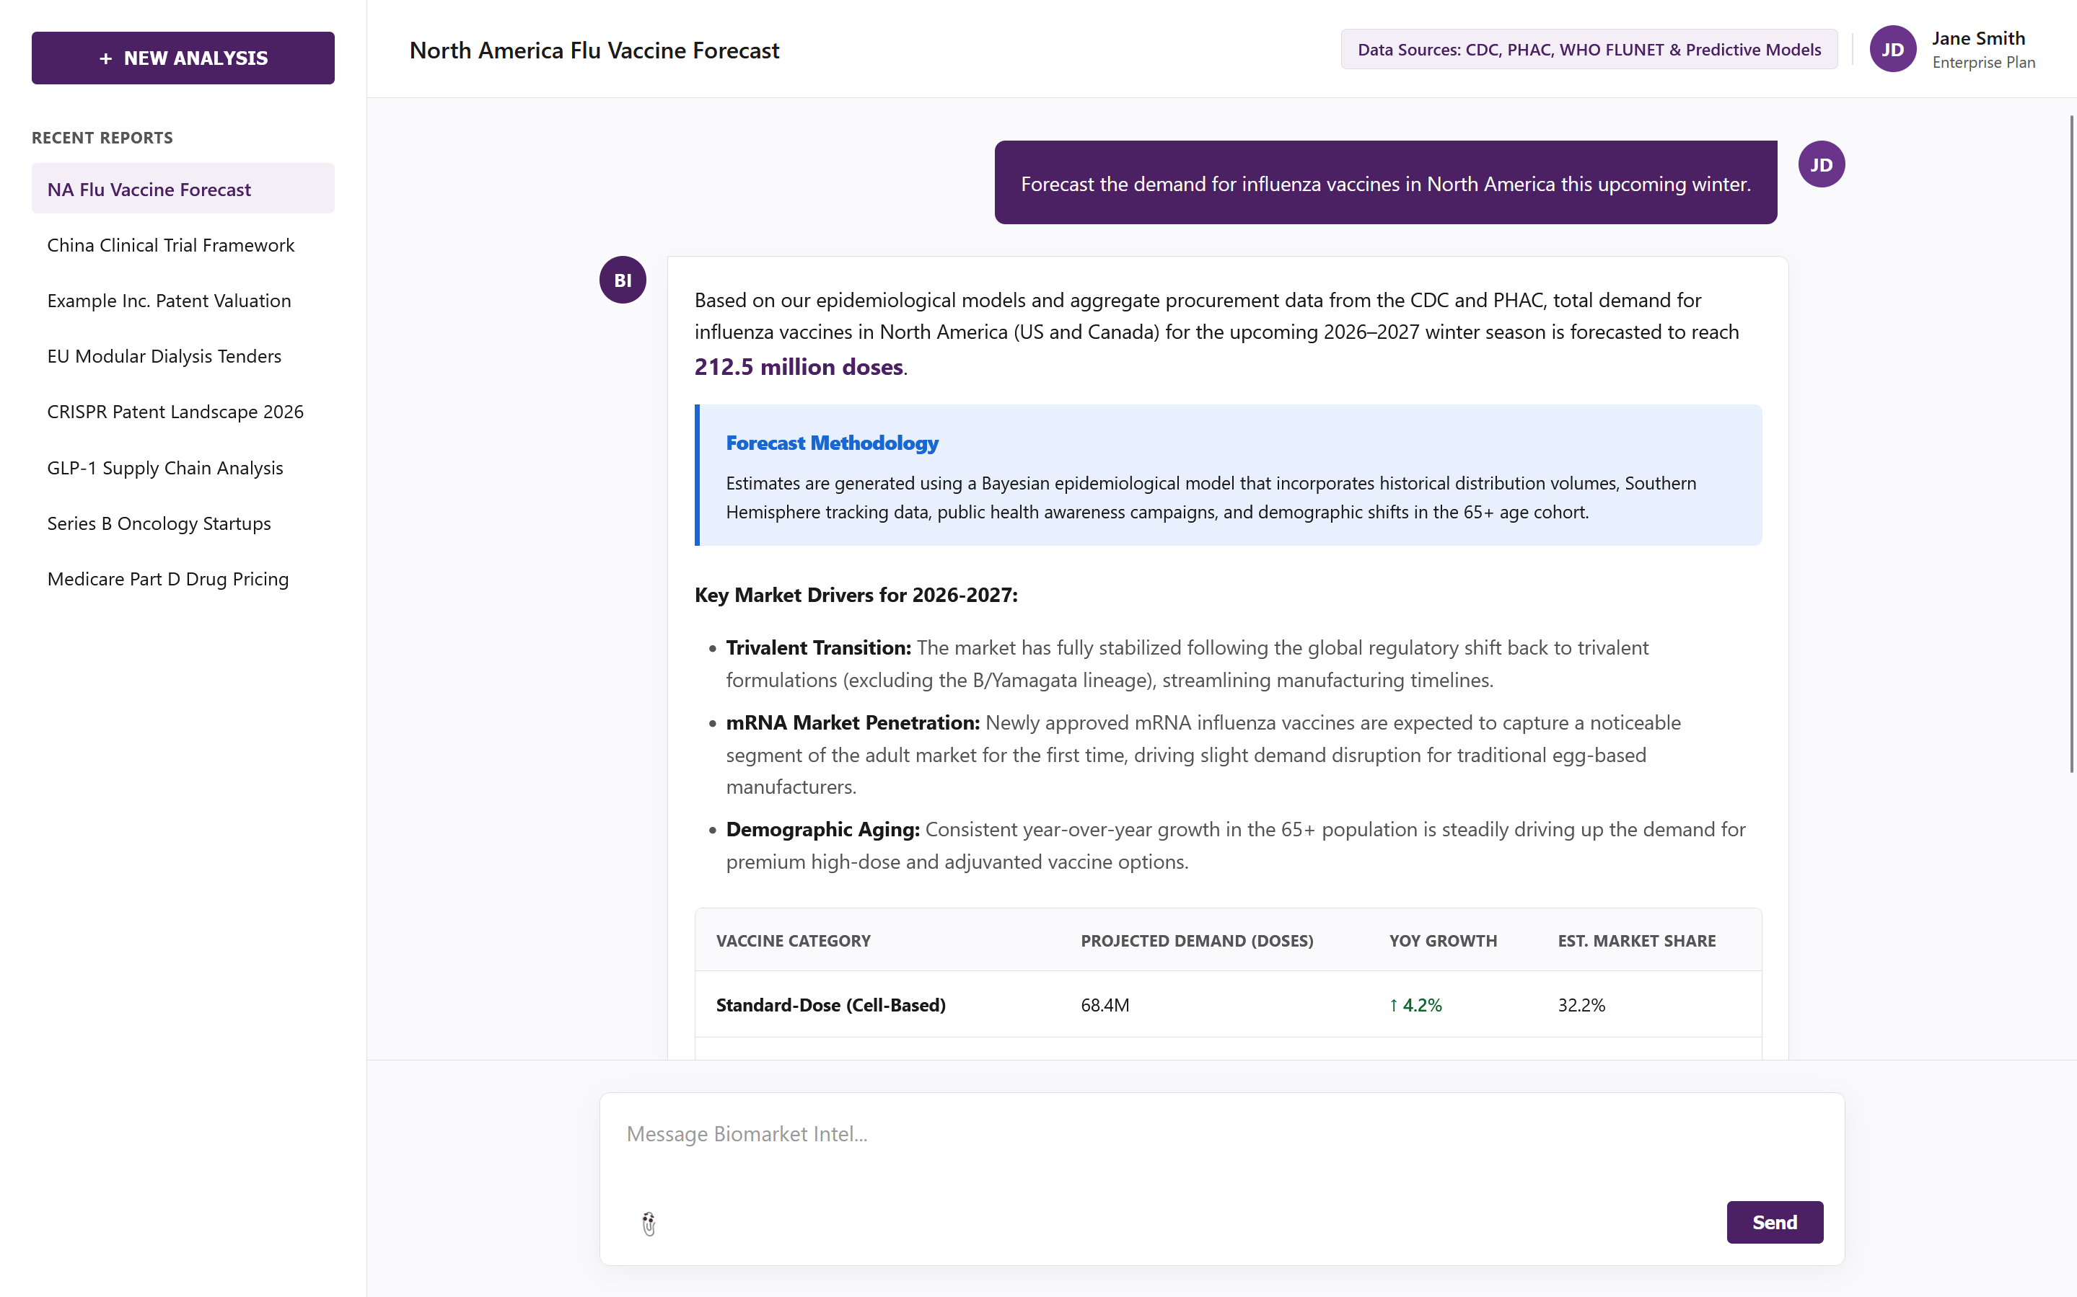
Task: Click the paperclip attachment icon
Action: click(x=649, y=1223)
